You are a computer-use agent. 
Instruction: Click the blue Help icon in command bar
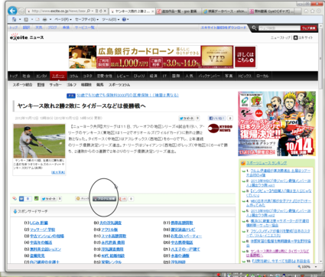124,19
